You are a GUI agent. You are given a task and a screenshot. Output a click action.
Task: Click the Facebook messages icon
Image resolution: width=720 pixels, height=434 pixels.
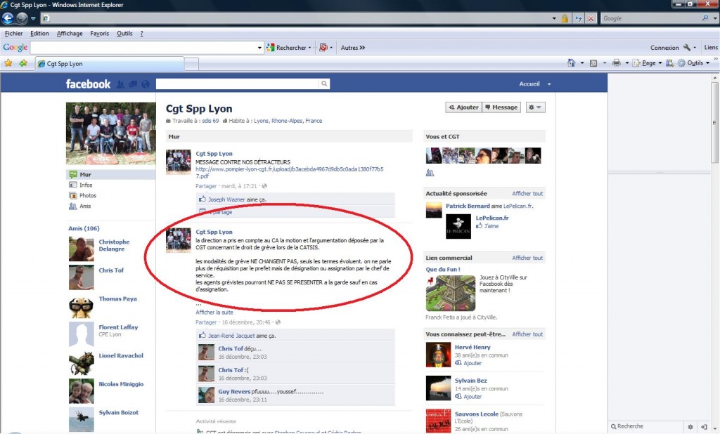coord(133,84)
